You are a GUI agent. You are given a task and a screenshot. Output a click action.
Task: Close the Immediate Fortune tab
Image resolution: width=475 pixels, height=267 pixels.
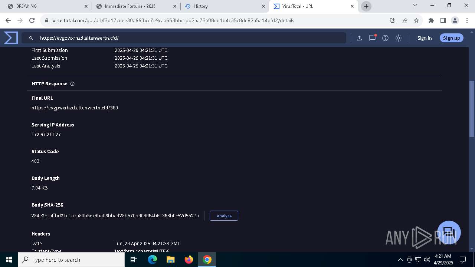(x=175, y=6)
